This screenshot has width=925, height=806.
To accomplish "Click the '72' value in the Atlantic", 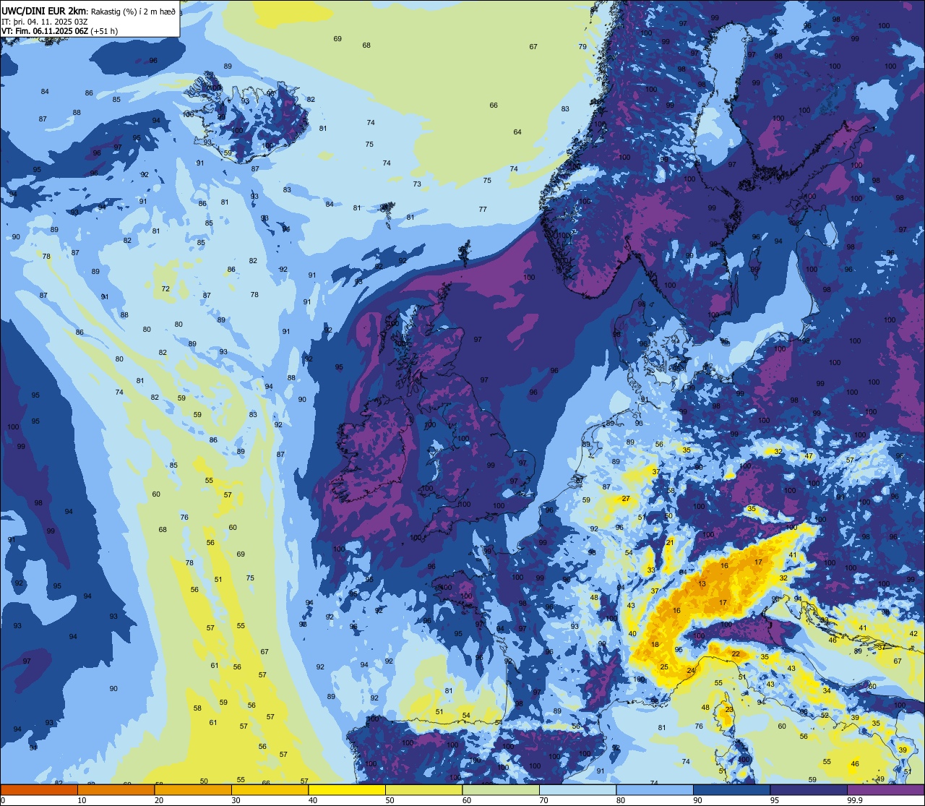I will tap(165, 288).
